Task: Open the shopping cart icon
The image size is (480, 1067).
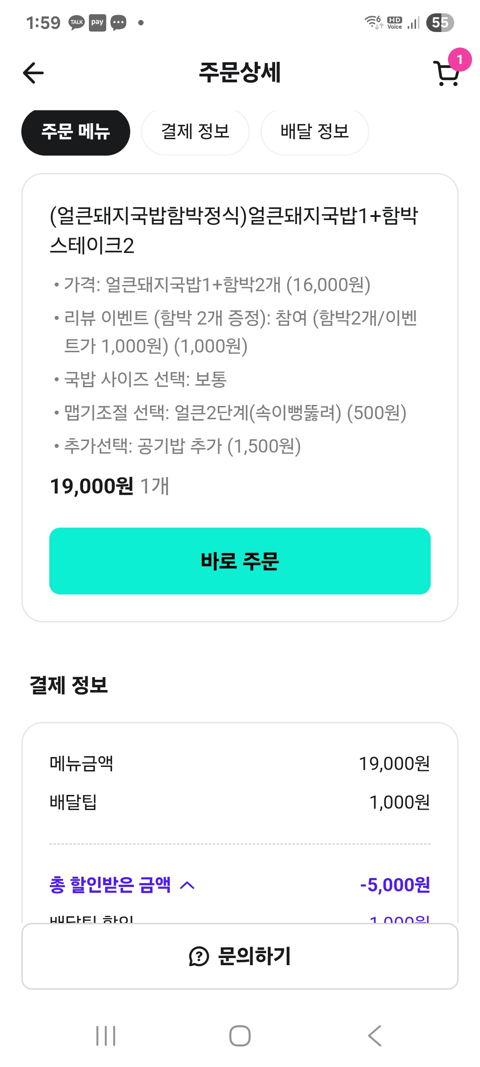Action: (446, 74)
